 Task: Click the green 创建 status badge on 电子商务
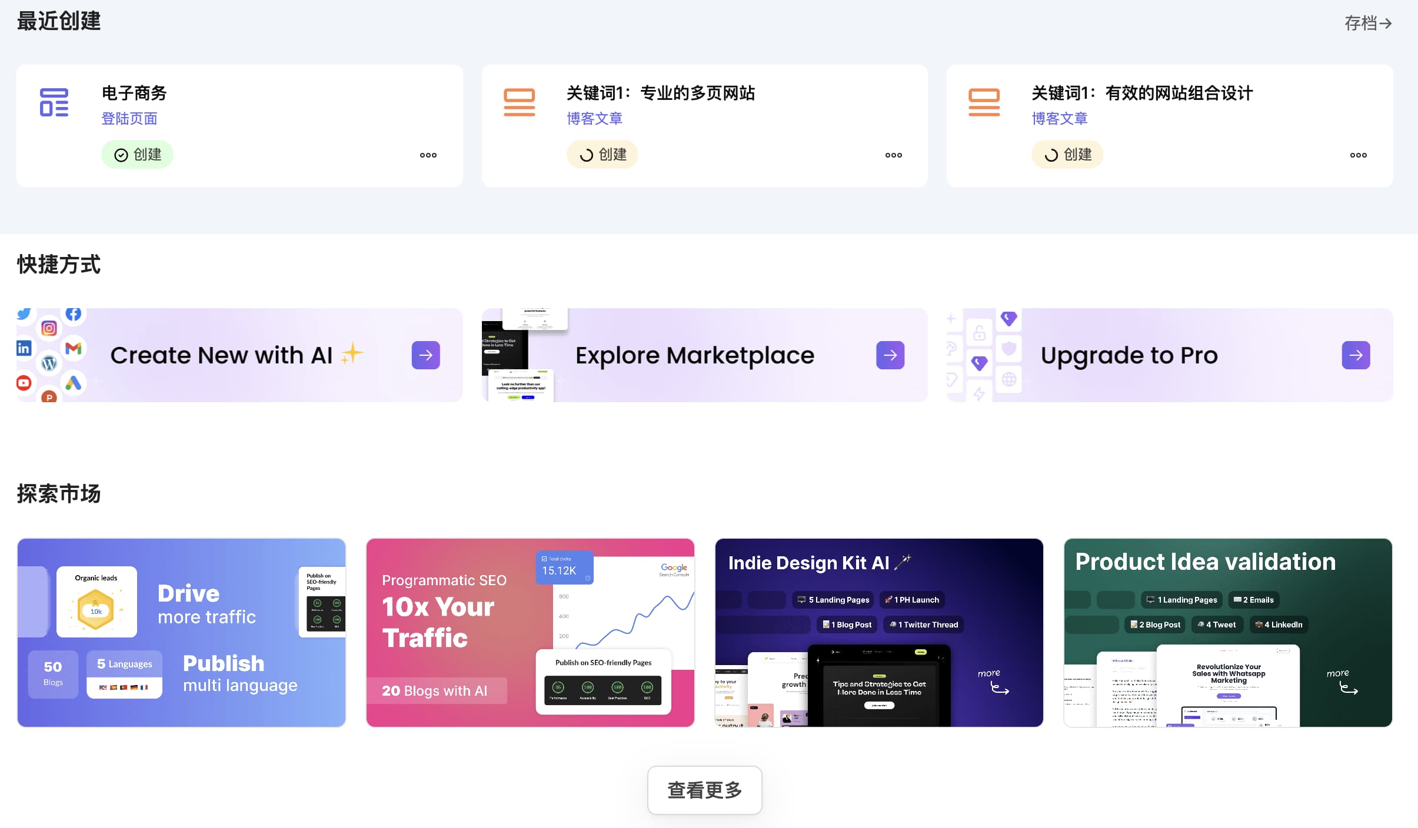(137, 155)
